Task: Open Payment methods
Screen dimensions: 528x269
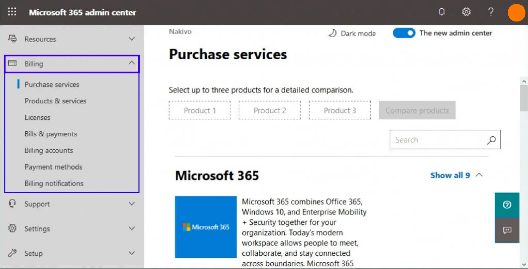Action: [x=53, y=167]
